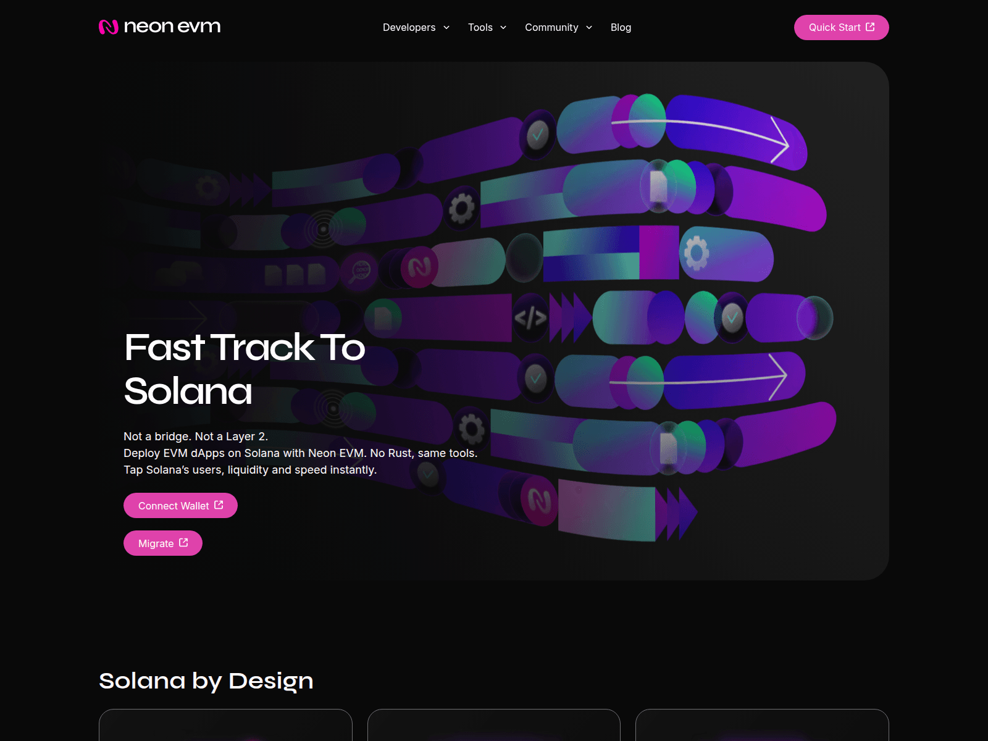The width and height of the screenshot is (988, 741).
Task: Open the Blog page
Action: pyautogui.click(x=621, y=27)
